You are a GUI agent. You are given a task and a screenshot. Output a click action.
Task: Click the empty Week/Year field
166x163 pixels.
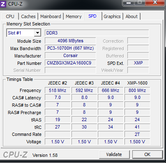click(x=138, y=70)
